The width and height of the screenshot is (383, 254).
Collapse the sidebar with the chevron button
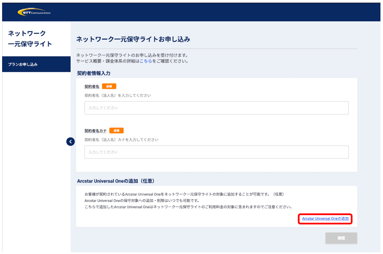click(71, 142)
